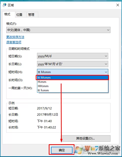The image size is (122, 157).
Task: Click the 短时间 combo box field
Action: [72, 72]
